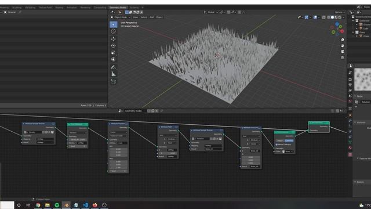
Task: Toggle snapping magnet in viewport header
Action: click(x=228, y=12)
